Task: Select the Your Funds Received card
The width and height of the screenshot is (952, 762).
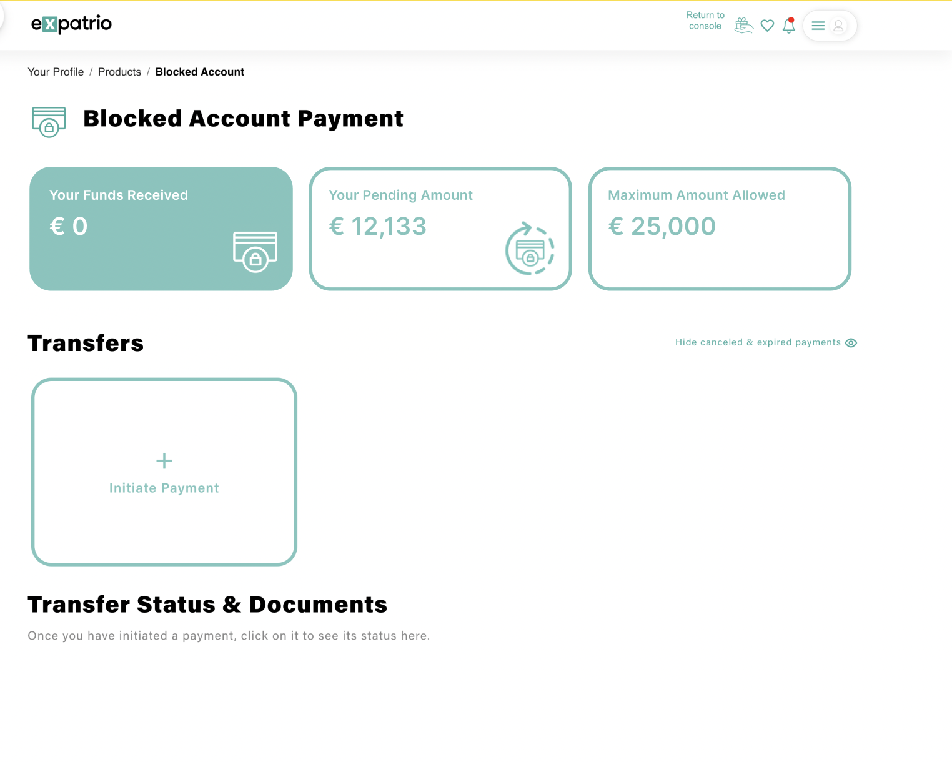Action: click(x=161, y=229)
